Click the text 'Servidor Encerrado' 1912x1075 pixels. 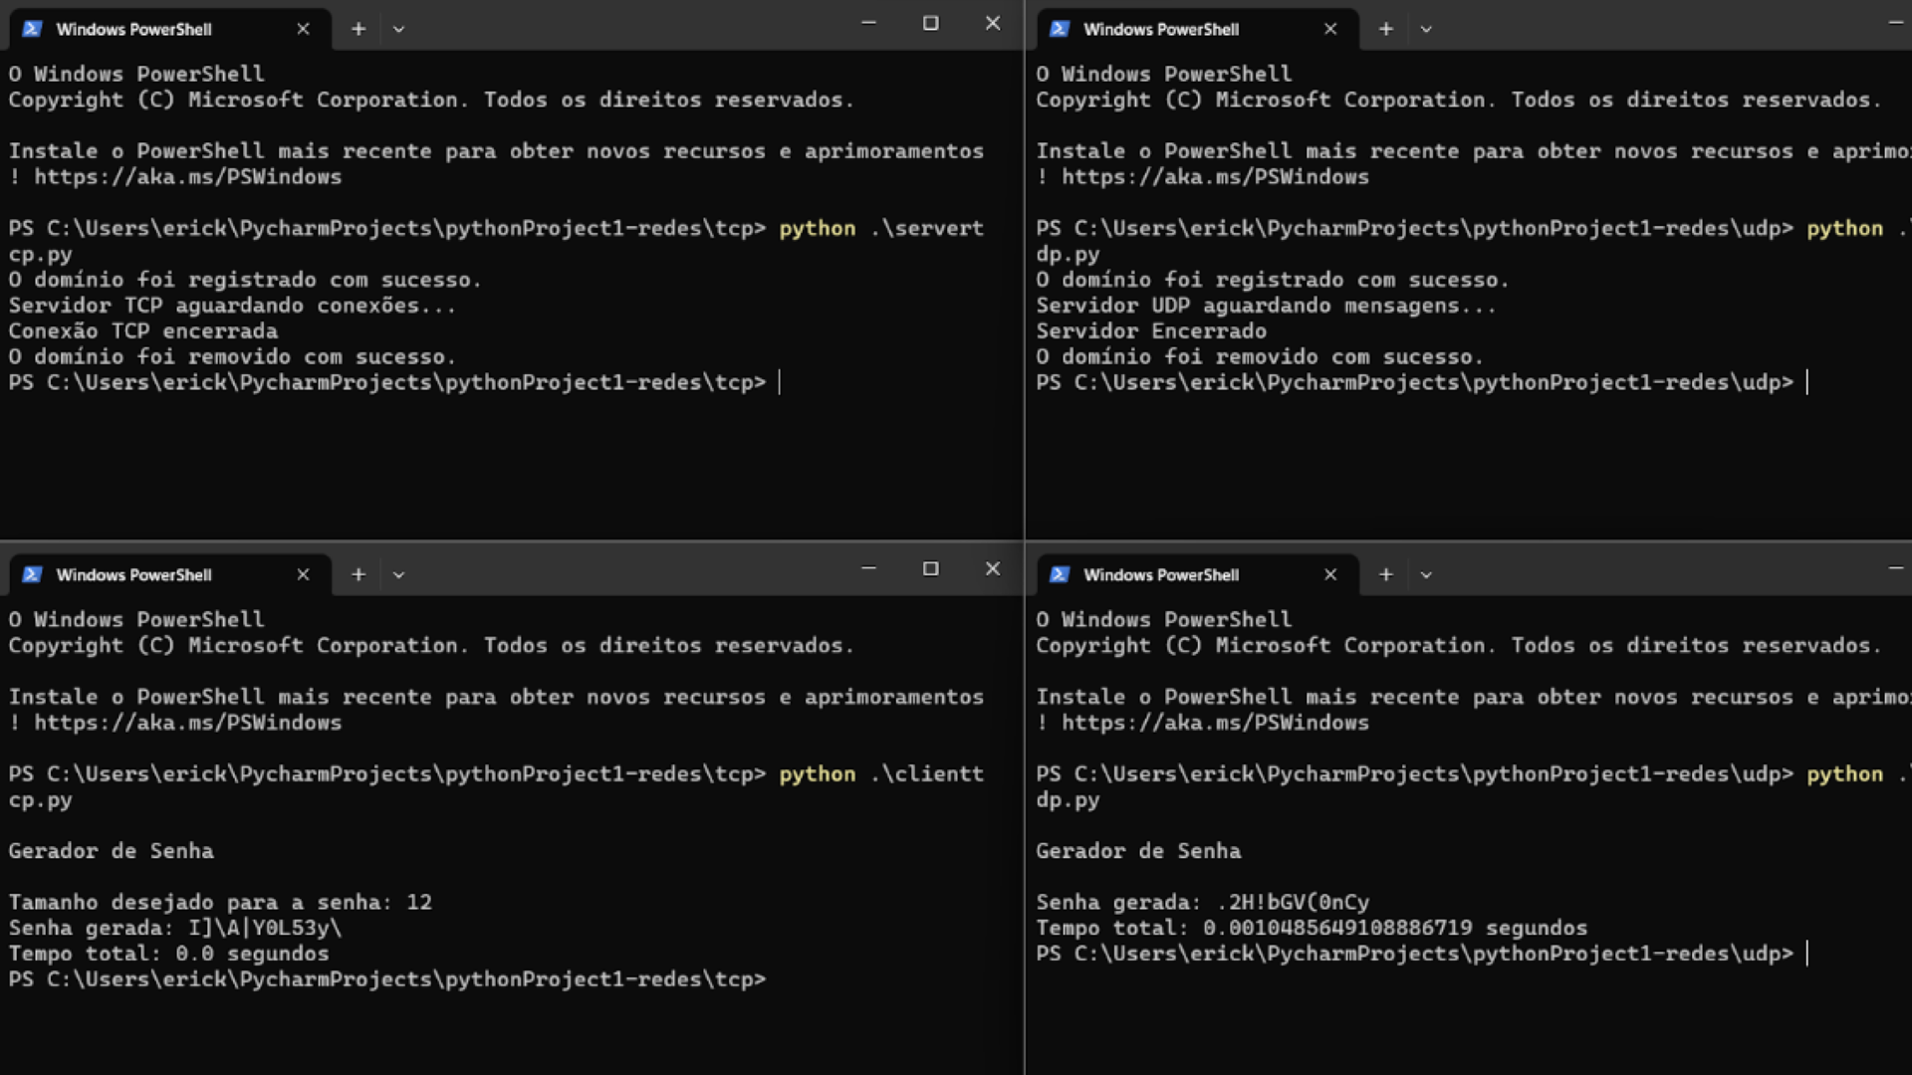pos(1151,331)
